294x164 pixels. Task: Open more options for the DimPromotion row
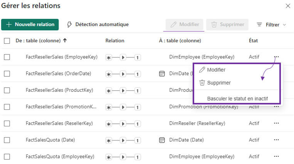point(276,107)
